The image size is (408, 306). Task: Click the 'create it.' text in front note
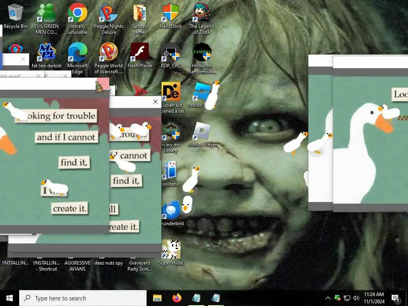pyautogui.click(x=69, y=208)
